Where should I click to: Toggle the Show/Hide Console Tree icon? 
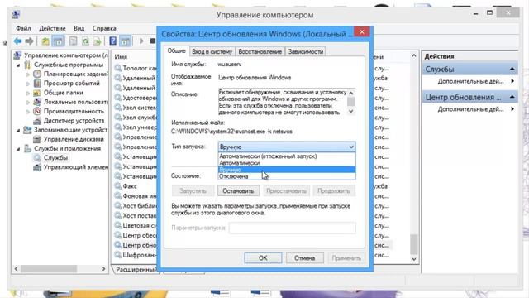click(x=58, y=41)
